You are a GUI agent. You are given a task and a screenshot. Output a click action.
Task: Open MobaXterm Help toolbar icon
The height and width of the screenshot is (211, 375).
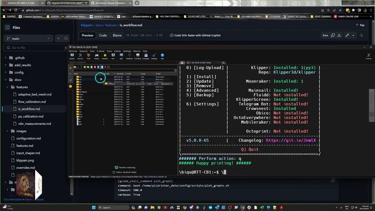pyautogui.click(x=162, y=56)
